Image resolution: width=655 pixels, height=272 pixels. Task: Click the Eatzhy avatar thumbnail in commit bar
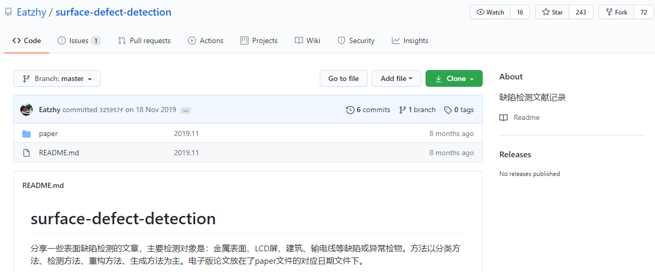(x=26, y=110)
